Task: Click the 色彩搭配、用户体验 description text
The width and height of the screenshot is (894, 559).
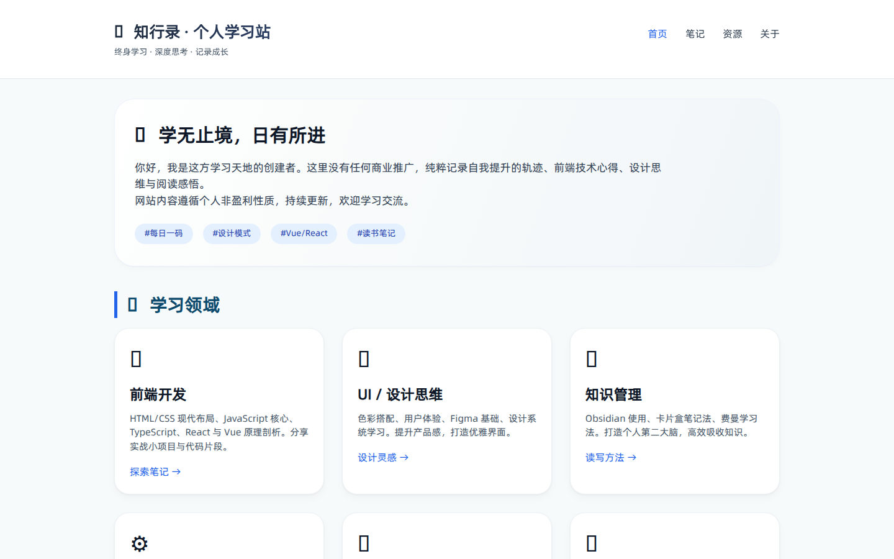Action: click(447, 425)
